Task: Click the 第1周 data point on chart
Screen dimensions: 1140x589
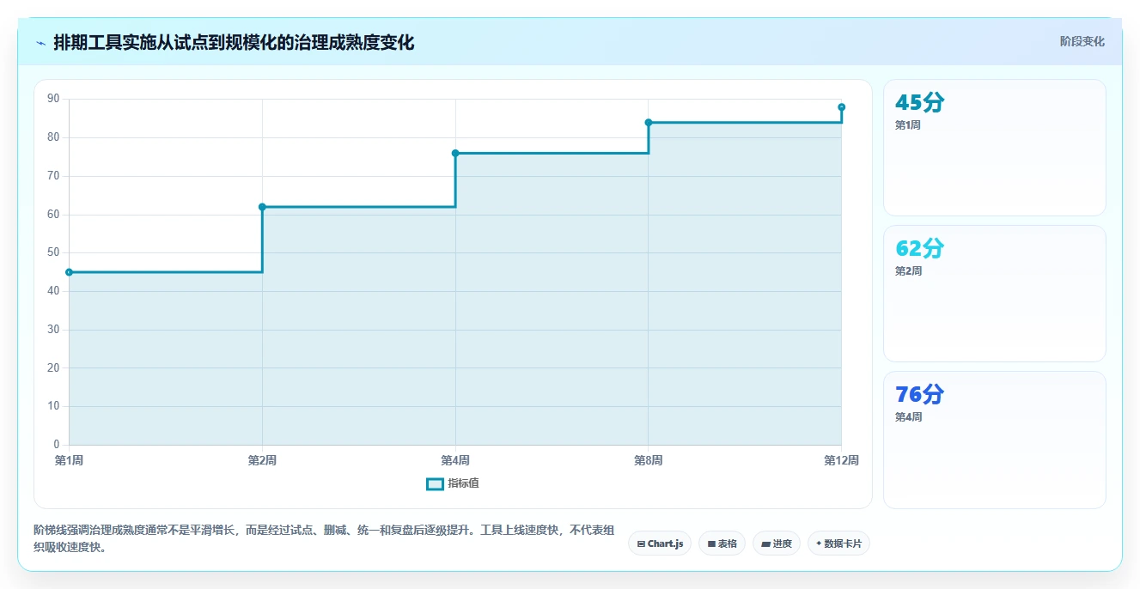Action: pyautogui.click(x=69, y=272)
